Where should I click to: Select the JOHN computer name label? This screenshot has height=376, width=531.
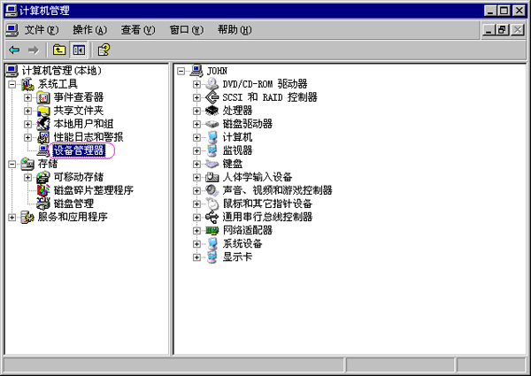coord(217,71)
